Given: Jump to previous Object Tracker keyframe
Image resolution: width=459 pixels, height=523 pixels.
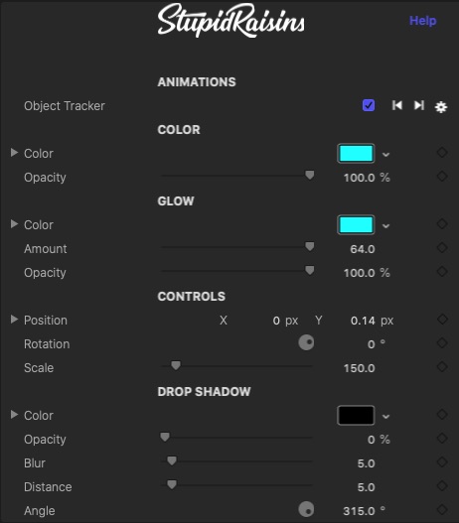Looking at the screenshot, I should click(397, 105).
